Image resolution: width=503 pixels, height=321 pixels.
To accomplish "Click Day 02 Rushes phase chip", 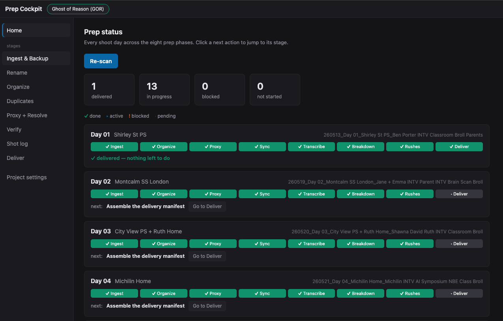I will coord(410,194).
